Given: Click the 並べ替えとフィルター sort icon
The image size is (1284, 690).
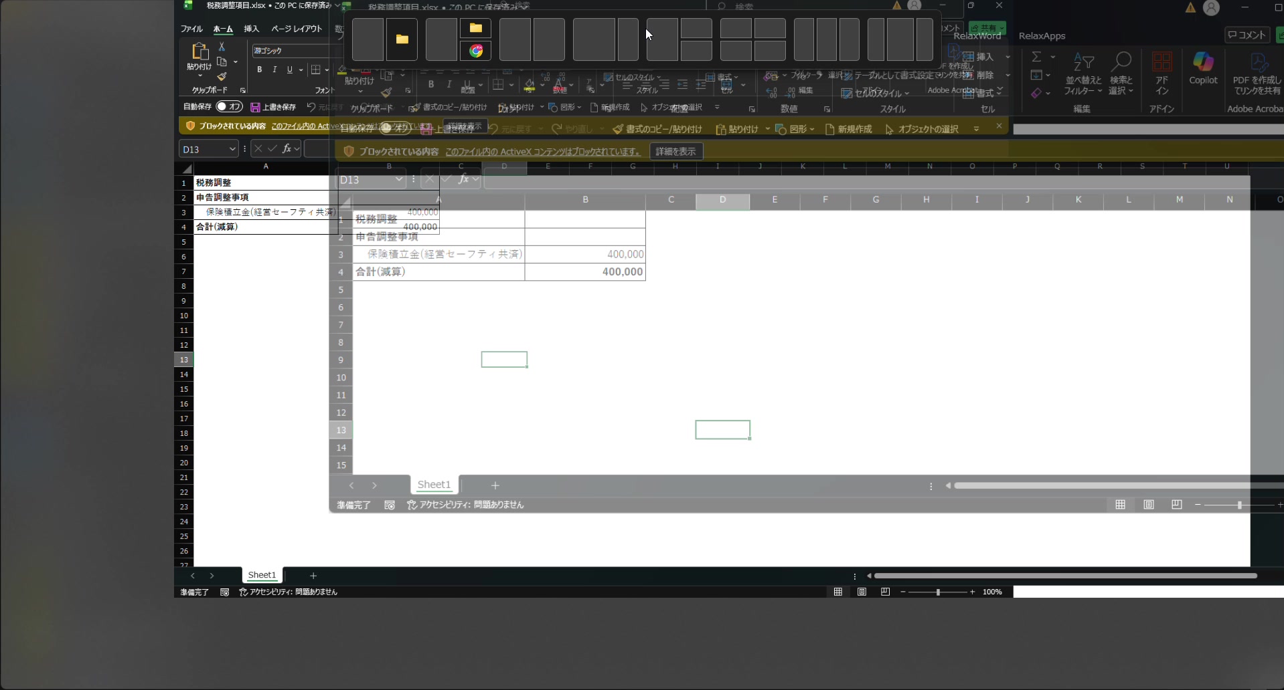Looking at the screenshot, I should (1082, 72).
